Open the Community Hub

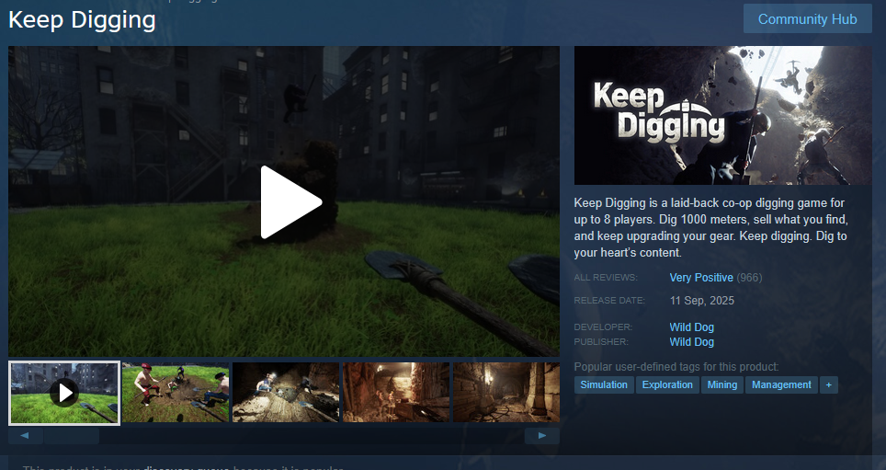coord(808,19)
